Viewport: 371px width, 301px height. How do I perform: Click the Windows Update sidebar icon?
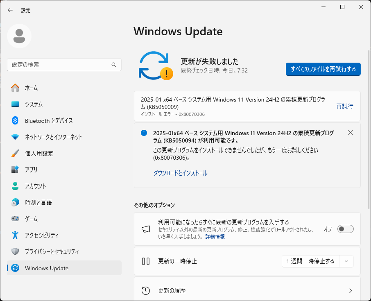click(15, 268)
